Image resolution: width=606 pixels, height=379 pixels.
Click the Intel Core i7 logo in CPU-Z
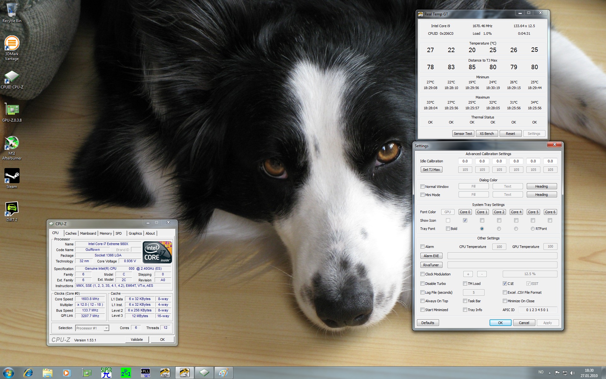[x=157, y=252]
